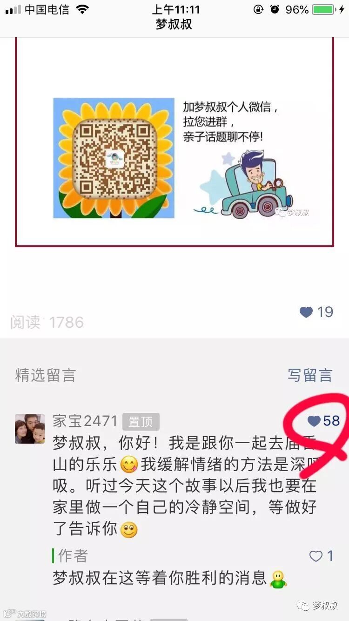This screenshot has height=621, width=349.
Task: Tap the 梦叔叔 page title
Action: click(174, 24)
